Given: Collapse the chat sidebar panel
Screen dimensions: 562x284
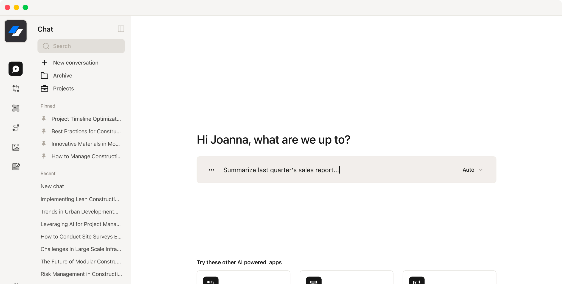Looking at the screenshot, I should (121, 29).
